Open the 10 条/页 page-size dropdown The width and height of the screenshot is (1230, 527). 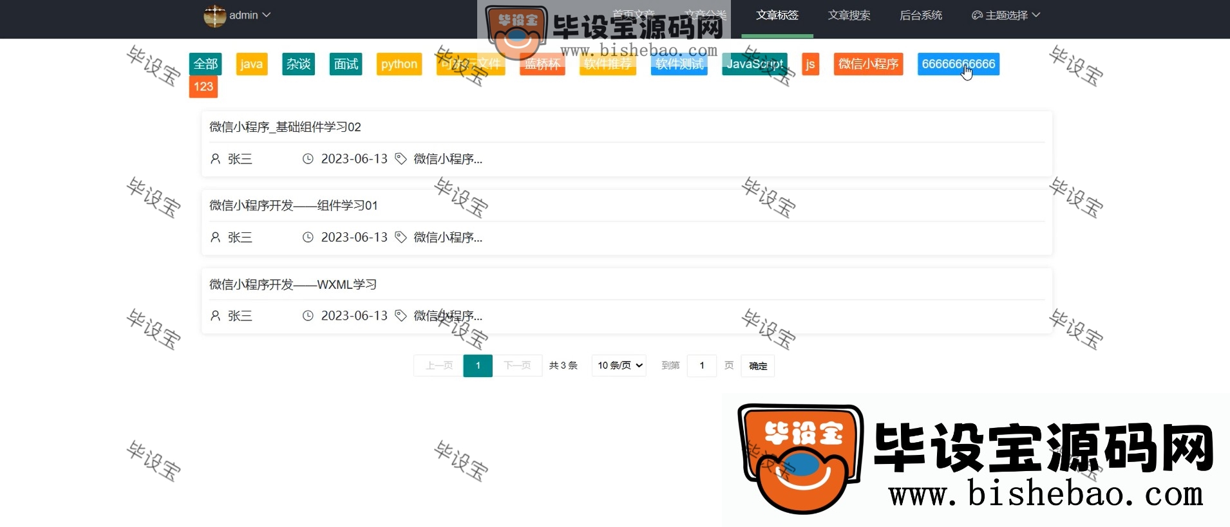[x=619, y=365]
